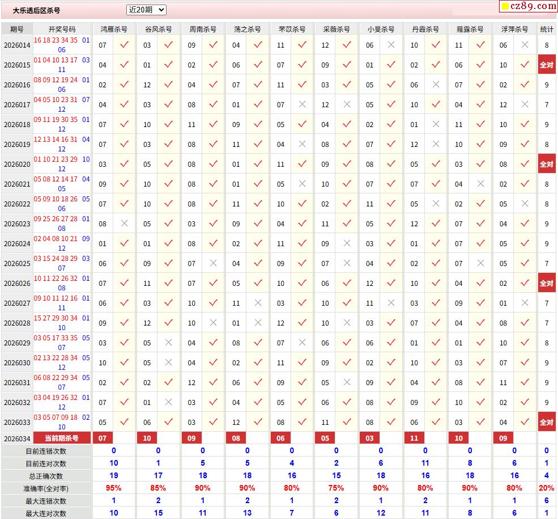Click the 周南杀号 cross icon in row 2026025

tap(213, 263)
